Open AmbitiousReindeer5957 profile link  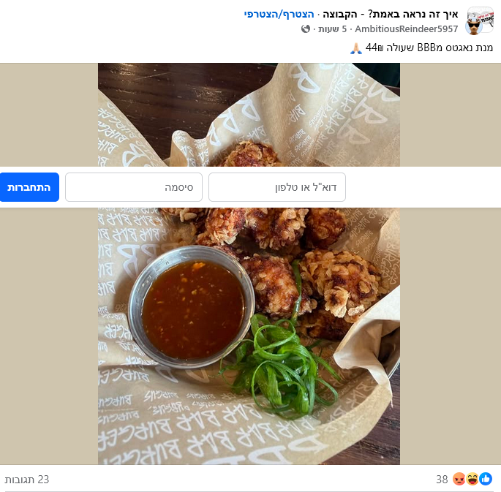coord(407,29)
